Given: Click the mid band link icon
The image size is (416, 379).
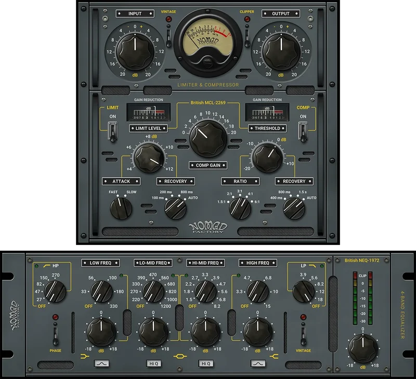Looking at the screenshot, I should (x=180, y=357).
